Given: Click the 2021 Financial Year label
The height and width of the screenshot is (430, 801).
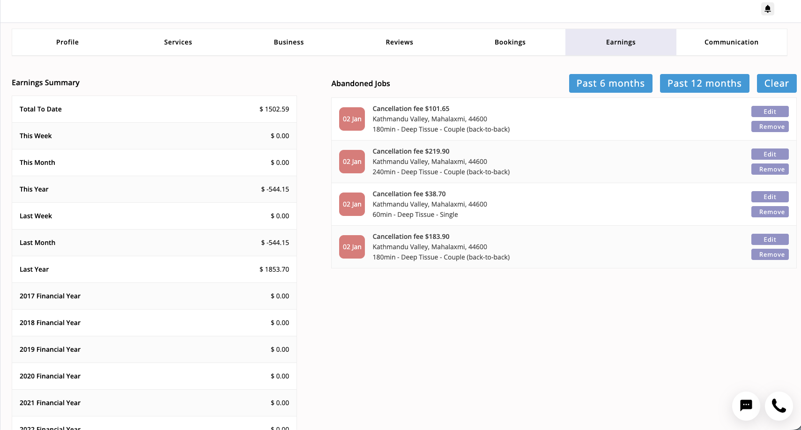Looking at the screenshot, I should [x=50, y=403].
